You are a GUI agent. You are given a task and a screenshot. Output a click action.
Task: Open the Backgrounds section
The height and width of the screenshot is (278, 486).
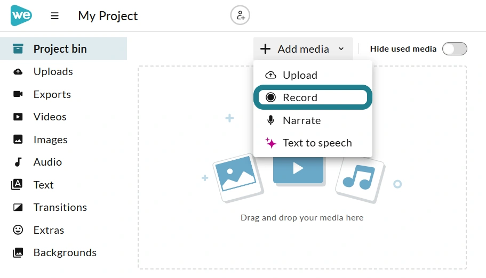click(x=63, y=252)
